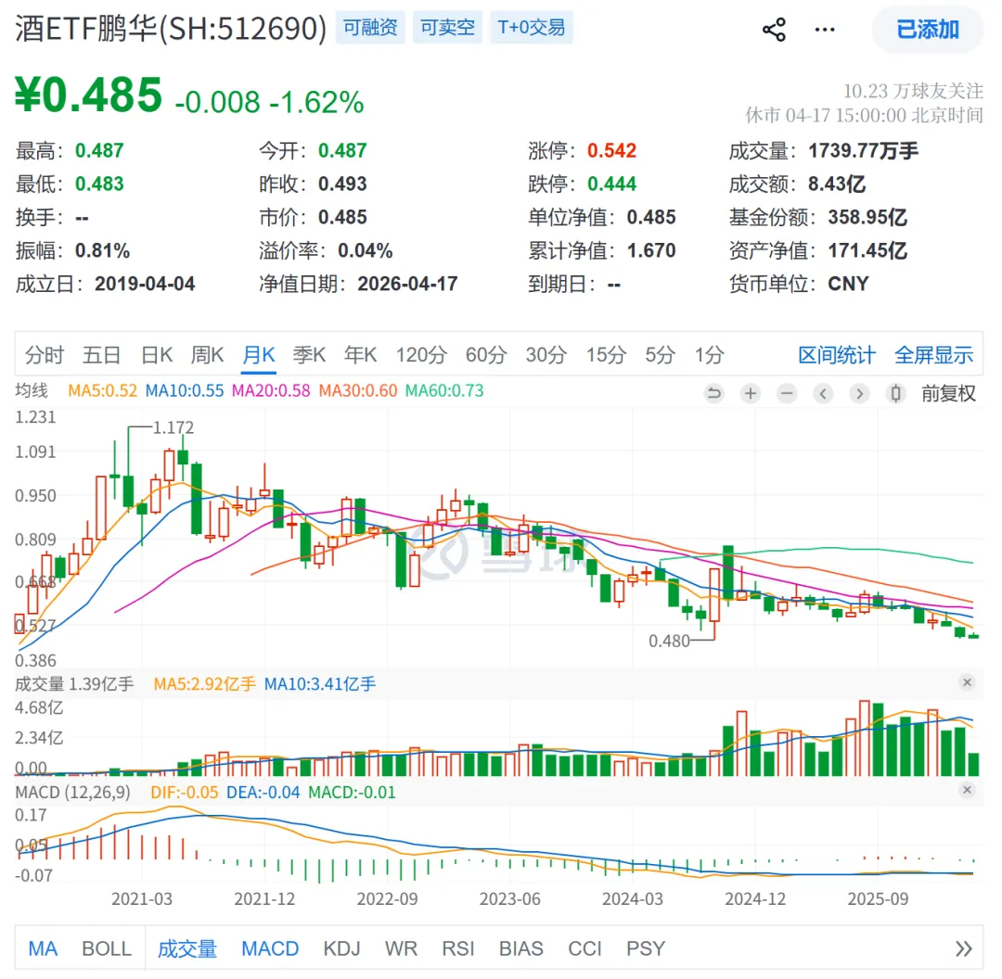
Task: Click the 1.172 high price marker
Action: tap(173, 427)
